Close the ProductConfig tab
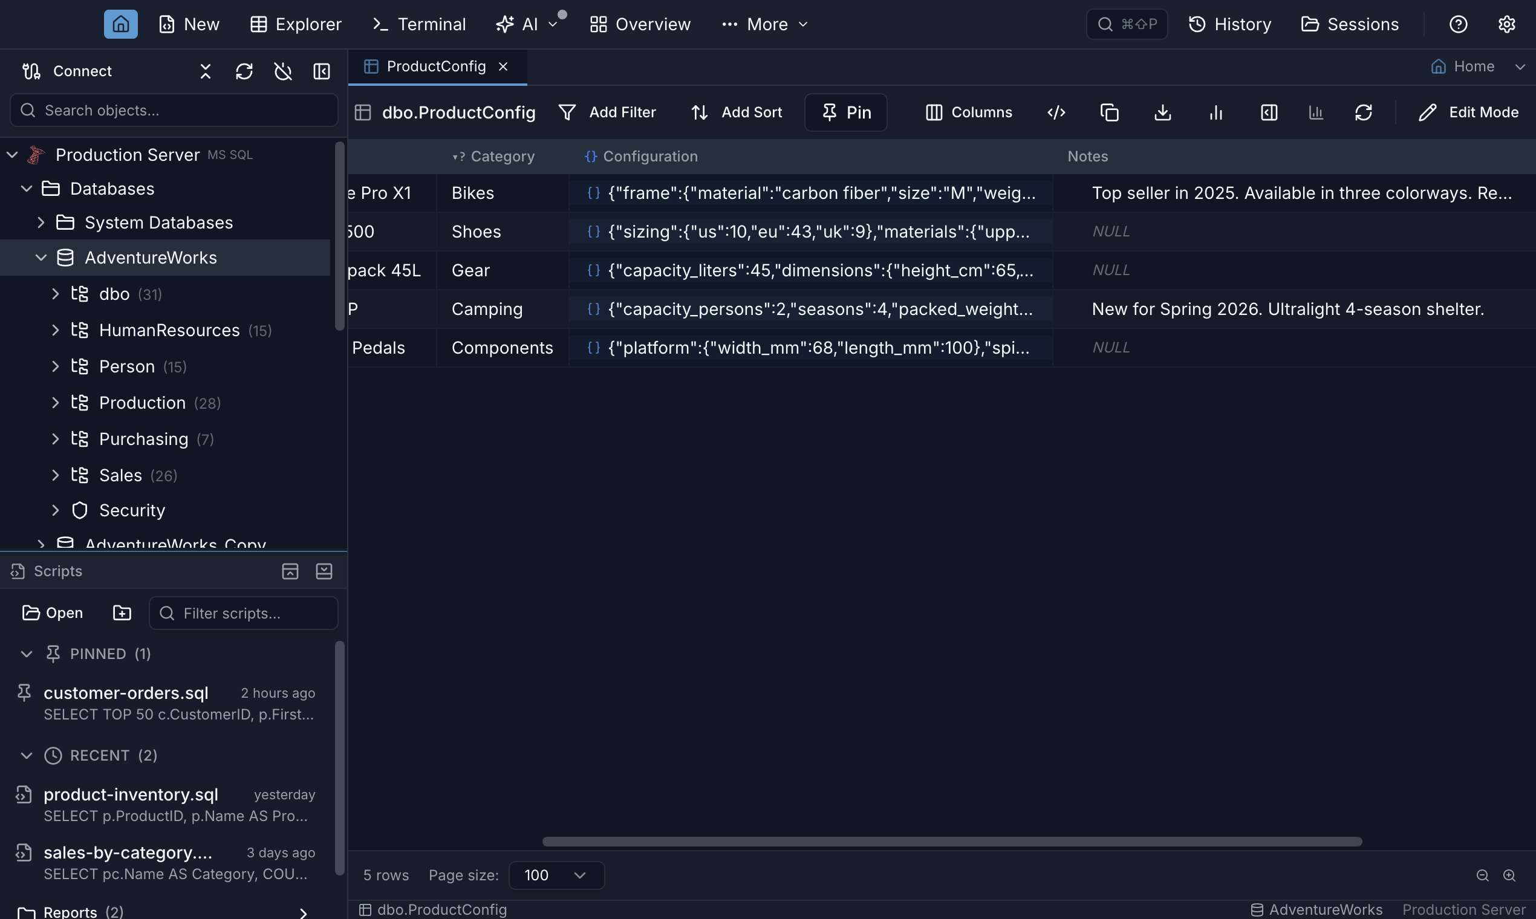This screenshot has height=919, width=1536. pos(503,67)
